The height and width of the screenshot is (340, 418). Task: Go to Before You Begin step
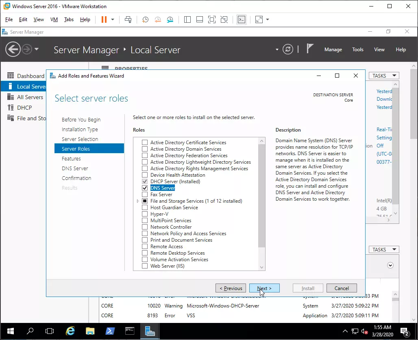tap(81, 120)
